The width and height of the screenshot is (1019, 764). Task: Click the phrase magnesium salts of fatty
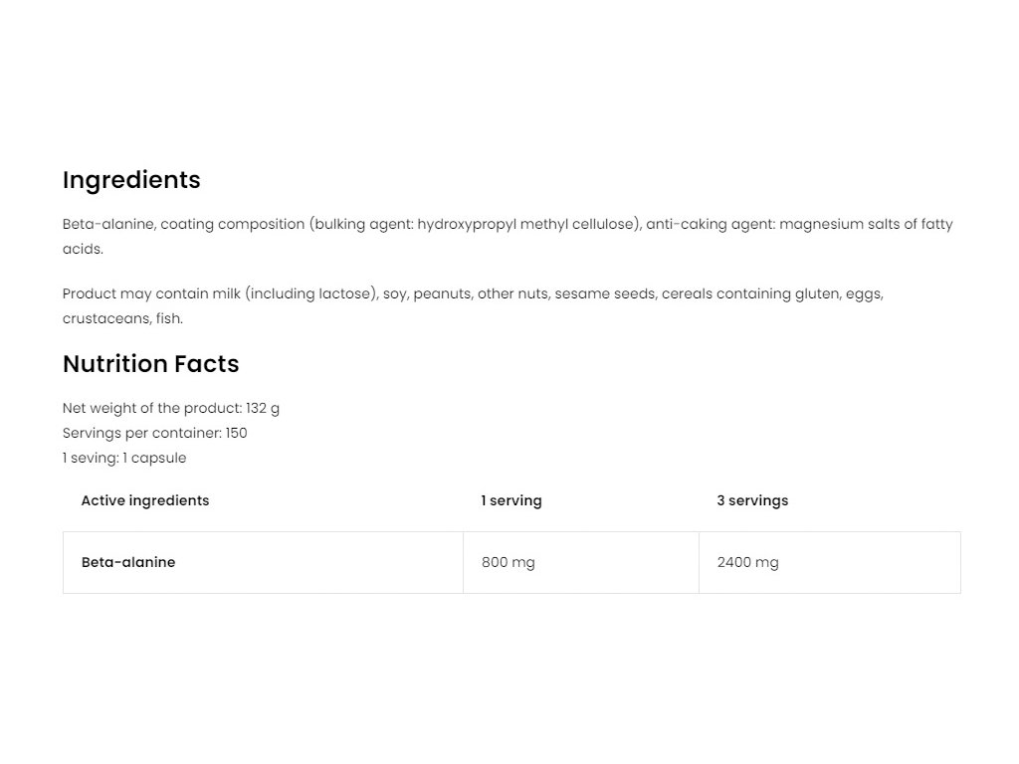point(867,224)
